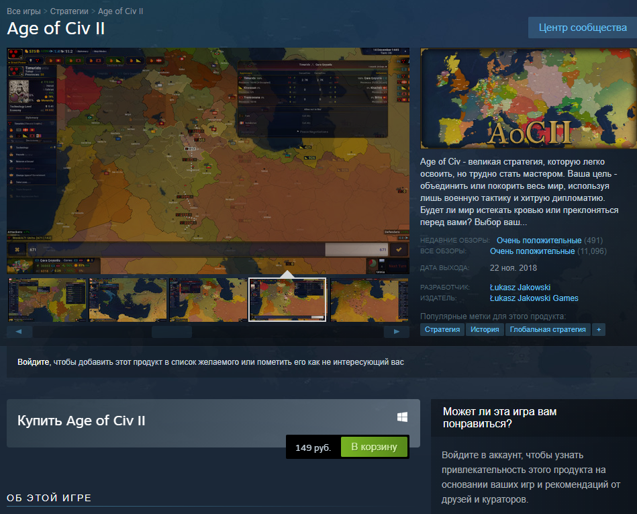Screen dimensions: 637x514
Task: Click the Войдите sign-in link
Action: coord(34,362)
